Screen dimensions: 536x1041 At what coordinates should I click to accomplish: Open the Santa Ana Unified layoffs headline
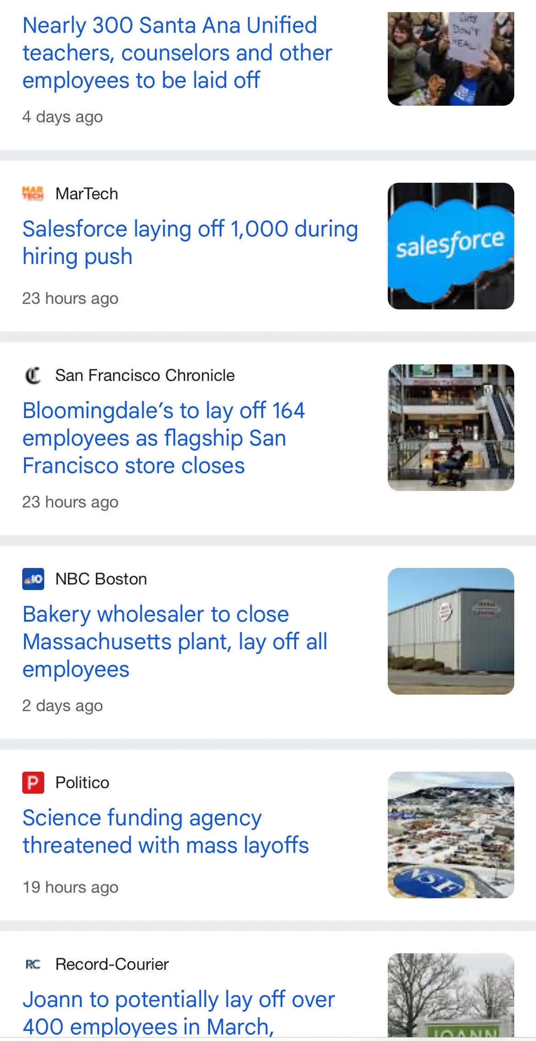point(177,53)
